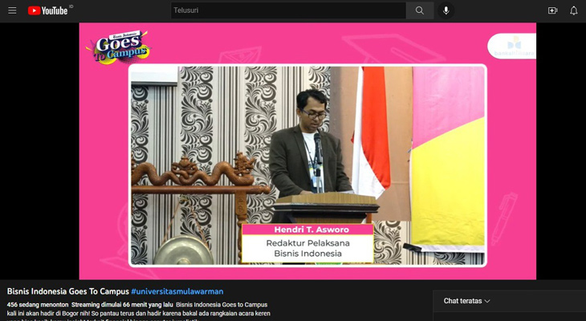Click the video title Bisnis Indonesia Goes To Campus
The image size is (586, 321).
tap(68, 291)
